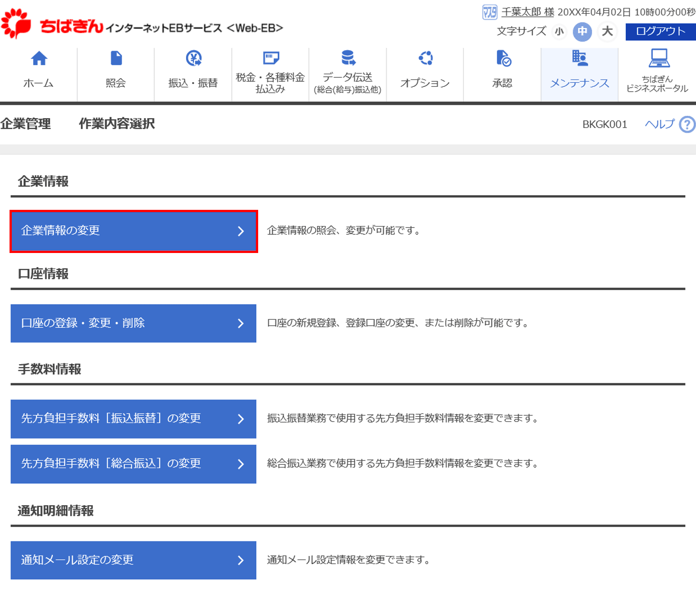The image size is (696, 600).
Task: Open the オプション circular icon
Action: (x=425, y=59)
